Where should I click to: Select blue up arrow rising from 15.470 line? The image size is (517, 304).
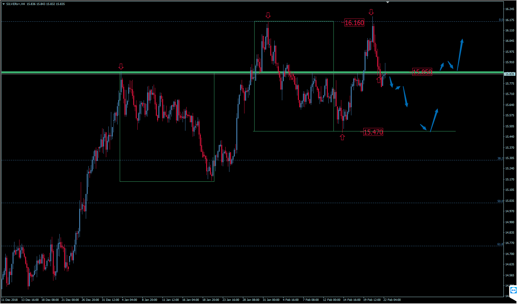point(434,120)
